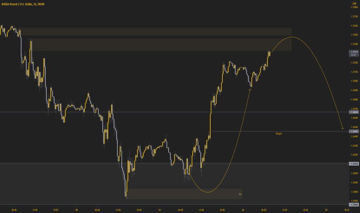Select the 1.36104 price level tag
The image size is (360, 213).
[x=354, y=164]
